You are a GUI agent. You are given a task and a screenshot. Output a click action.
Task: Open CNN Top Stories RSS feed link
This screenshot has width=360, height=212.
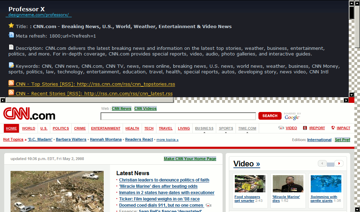(96, 84)
